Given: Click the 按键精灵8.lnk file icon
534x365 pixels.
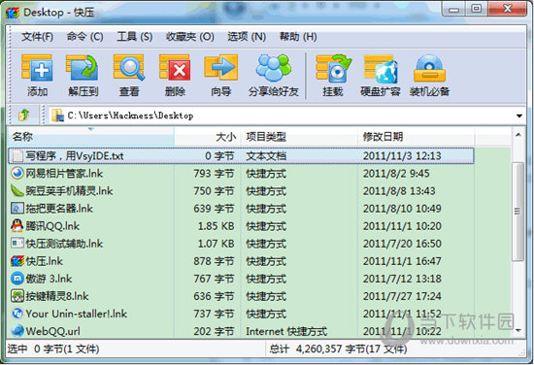Looking at the screenshot, I should [x=17, y=296].
